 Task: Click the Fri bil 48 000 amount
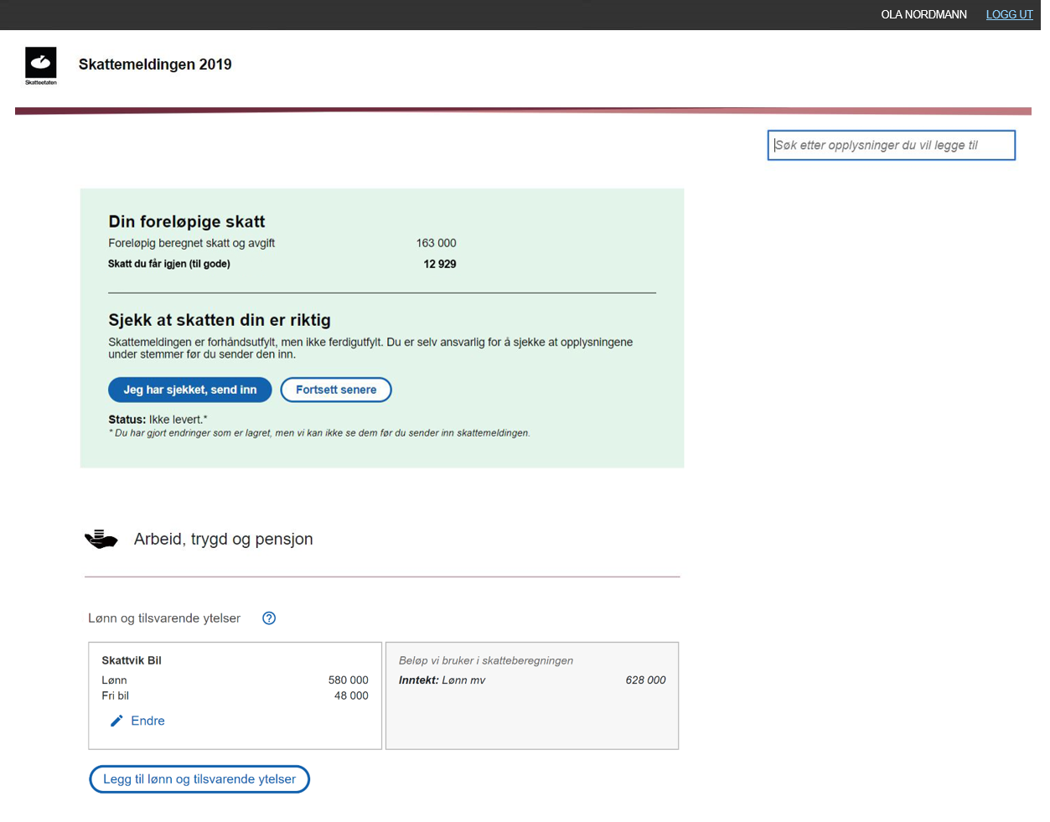351,695
